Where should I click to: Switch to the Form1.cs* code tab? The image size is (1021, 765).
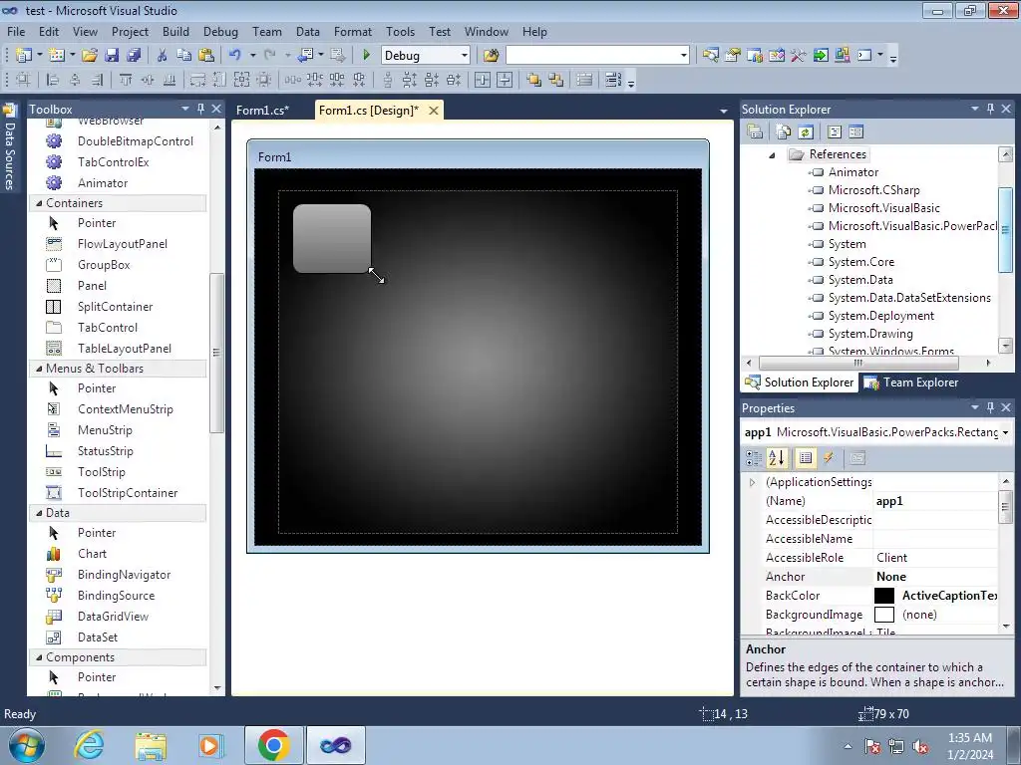click(x=263, y=110)
